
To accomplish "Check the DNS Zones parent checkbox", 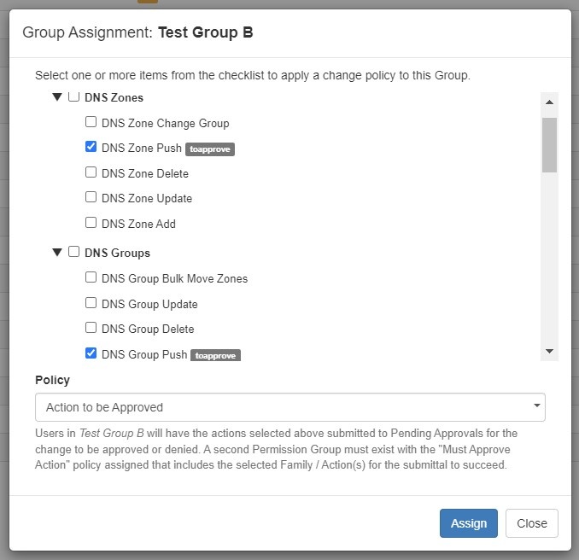I will [x=74, y=97].
